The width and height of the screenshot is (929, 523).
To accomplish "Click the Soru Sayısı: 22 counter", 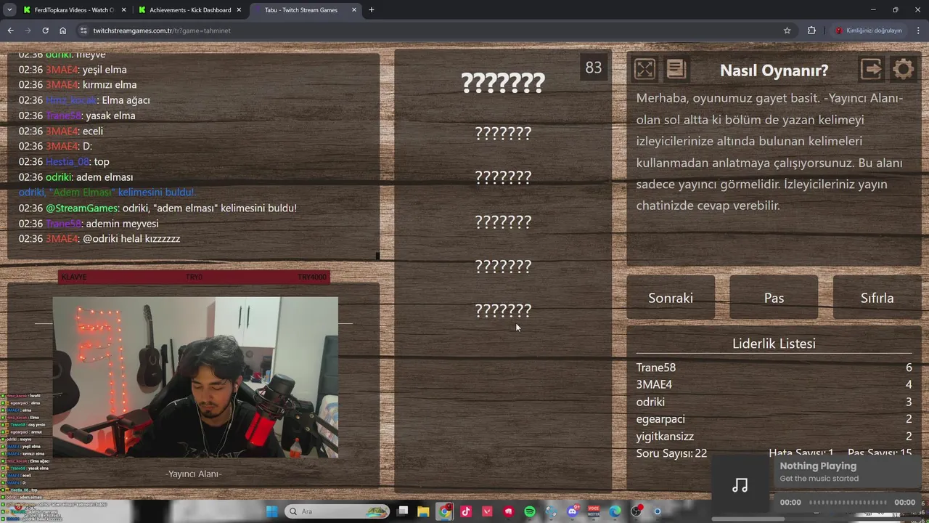I will click(671, 453).
